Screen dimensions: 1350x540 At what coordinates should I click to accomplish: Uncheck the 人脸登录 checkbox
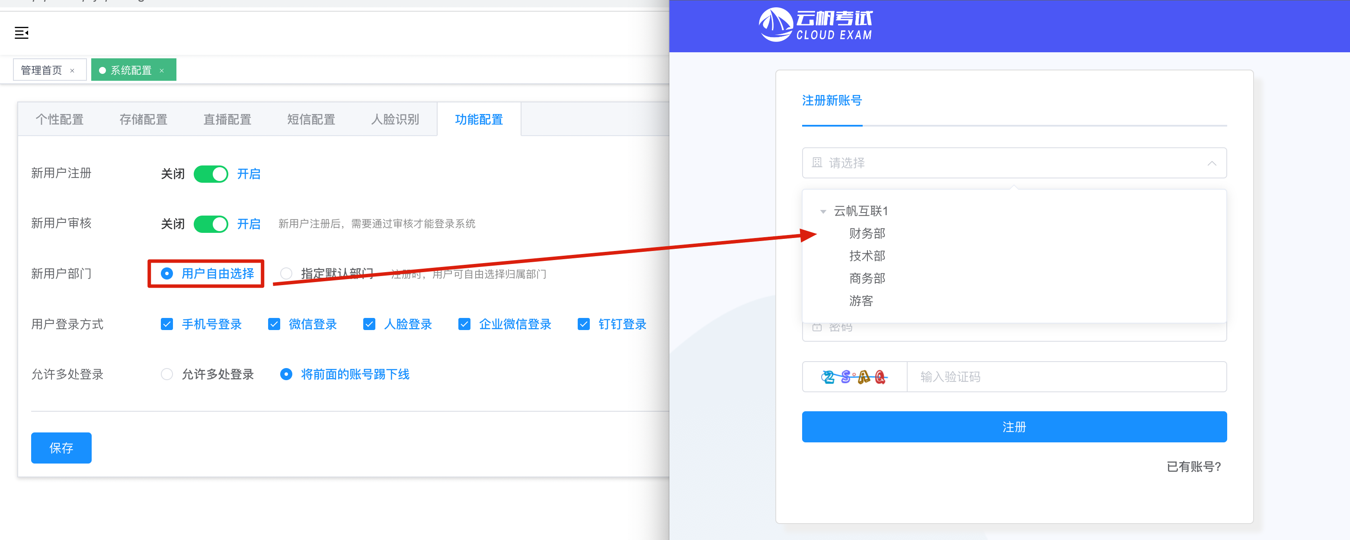(x=369, y=324)
